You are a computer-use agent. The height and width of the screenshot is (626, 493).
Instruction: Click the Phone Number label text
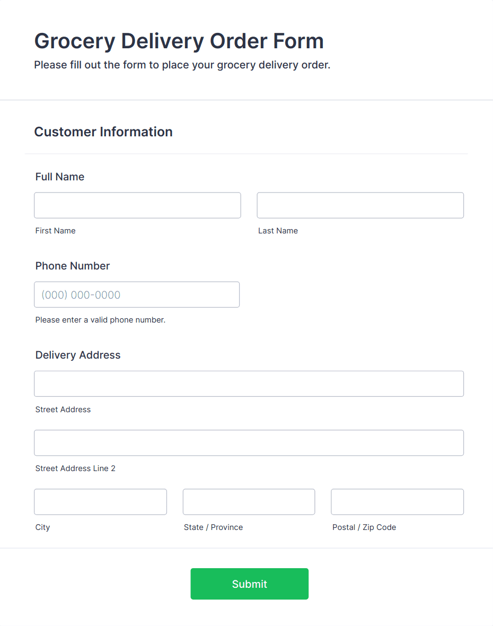point(73,266)
